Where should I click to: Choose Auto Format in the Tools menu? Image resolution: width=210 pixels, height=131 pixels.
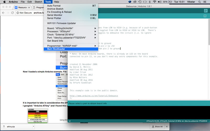click(71, 6)
